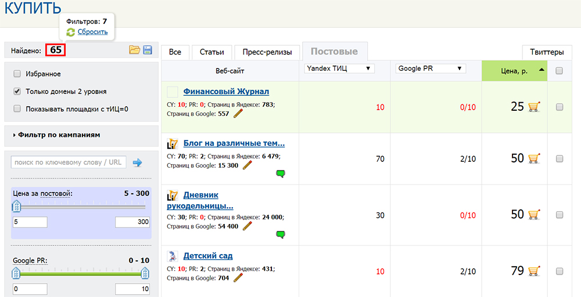Add Финансовый Журнал to cart
Image resolution: width=581 pixels, height=297 pixels.
tap(534, 107)
